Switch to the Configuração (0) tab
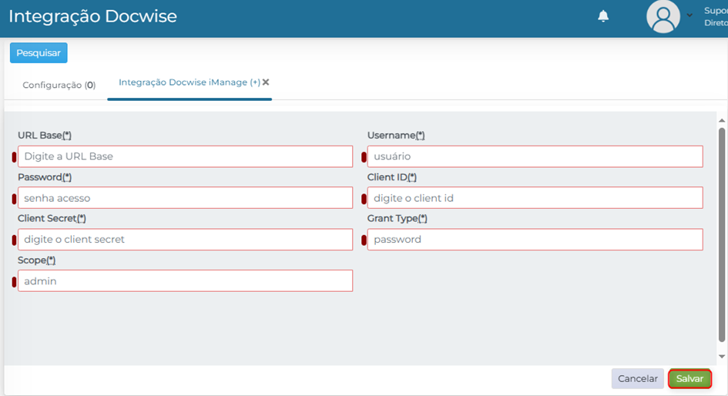Screen dimensions: 728x396 59,85
